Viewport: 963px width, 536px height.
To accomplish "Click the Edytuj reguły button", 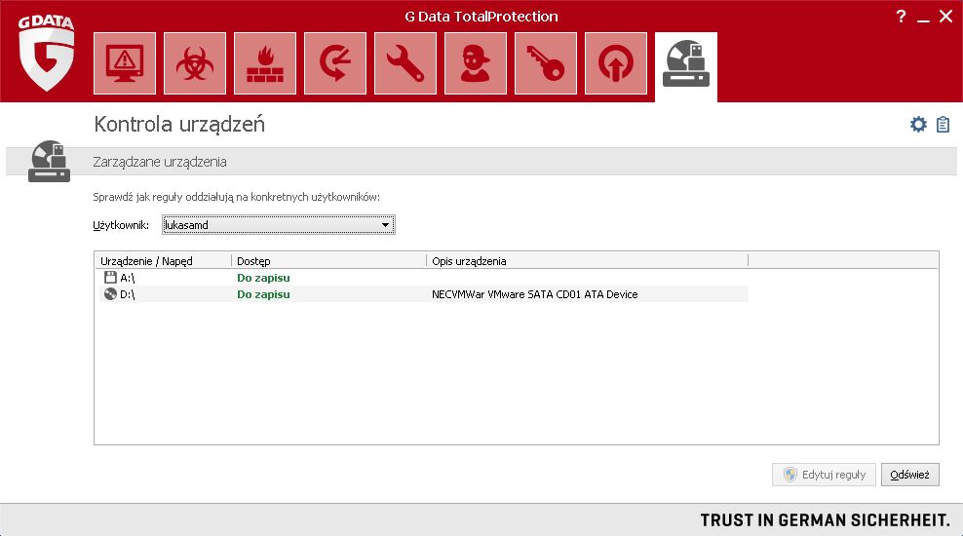I will 824,475.
